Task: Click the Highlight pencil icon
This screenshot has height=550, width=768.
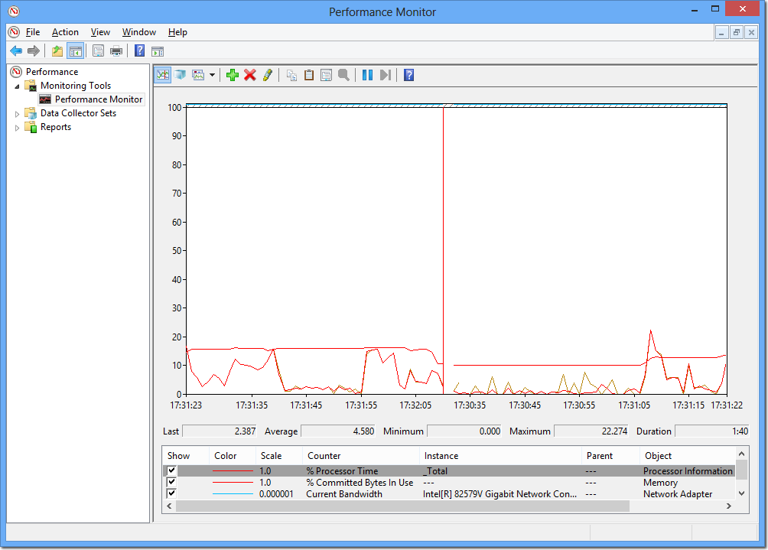Action: point(267,75)
